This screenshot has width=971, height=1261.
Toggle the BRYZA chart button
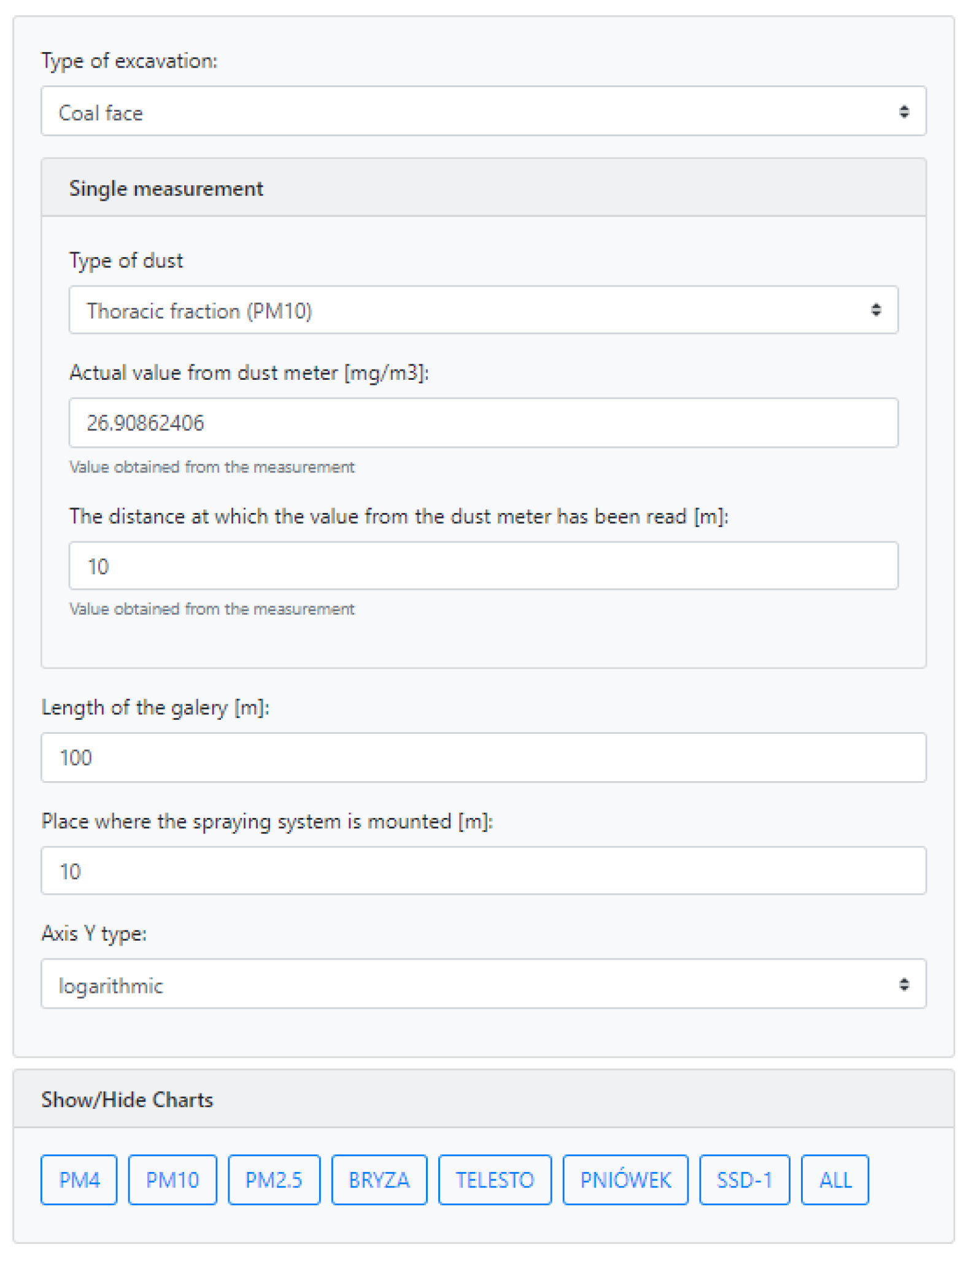point(379,1179)
